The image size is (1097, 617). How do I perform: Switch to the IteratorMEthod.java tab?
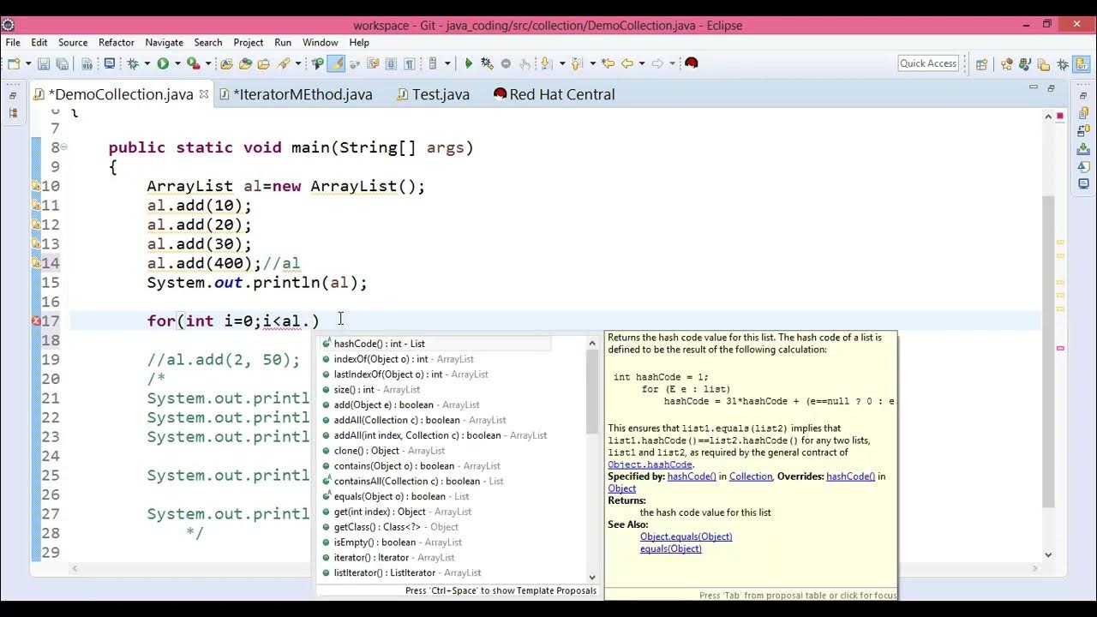(x=296, y=94)
